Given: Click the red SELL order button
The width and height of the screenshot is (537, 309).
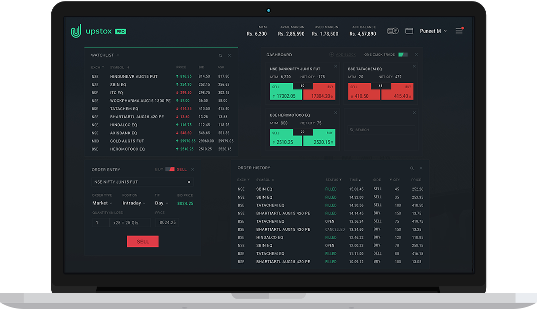Looking at the screenshot, I should (143, 241).
